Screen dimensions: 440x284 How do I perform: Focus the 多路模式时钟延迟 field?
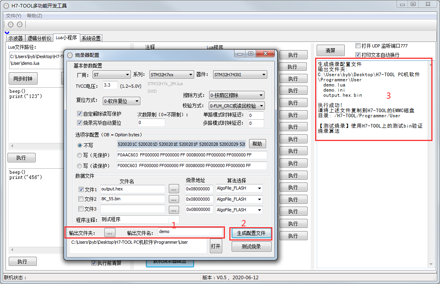click(x=256, y=123)
